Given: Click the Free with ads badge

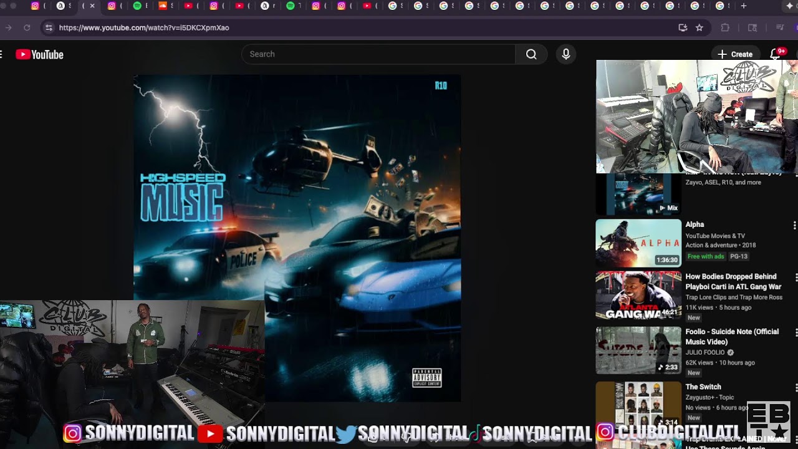Looking at the screenshot, I should [706, 256].
